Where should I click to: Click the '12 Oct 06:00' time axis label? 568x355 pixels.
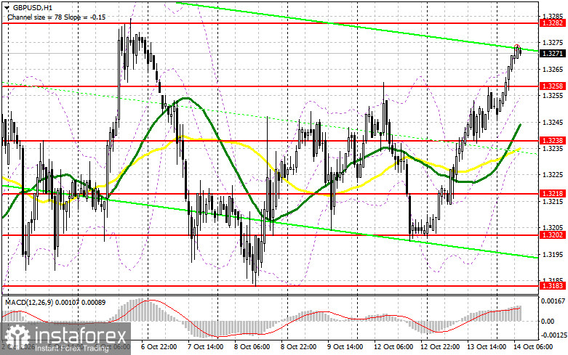[393, 347]
